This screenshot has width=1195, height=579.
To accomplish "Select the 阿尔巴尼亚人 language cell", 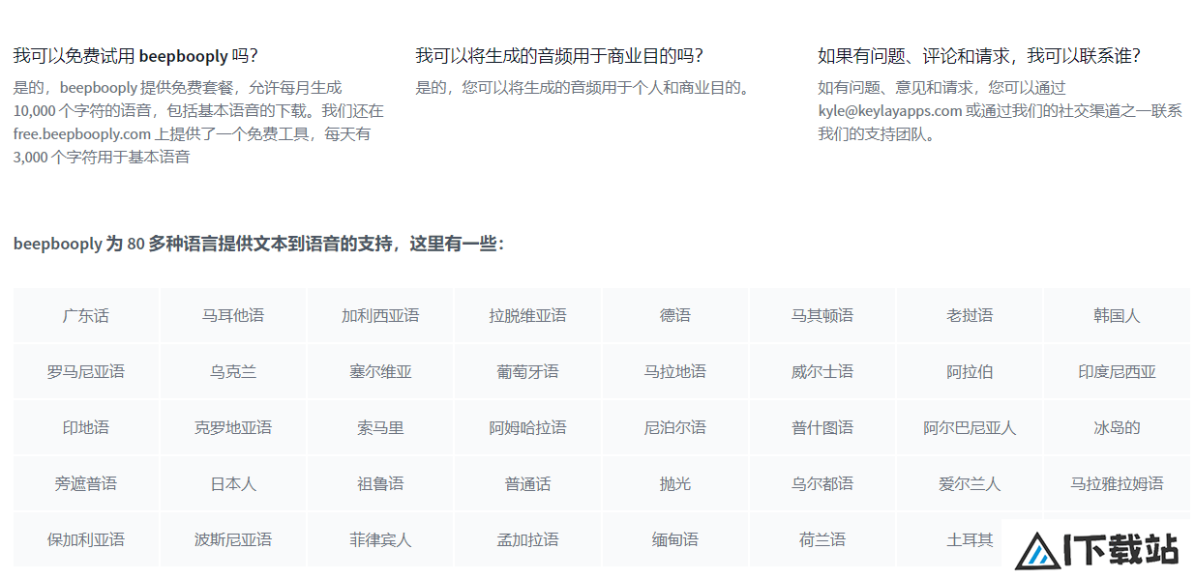I will (x=970, y=427).
